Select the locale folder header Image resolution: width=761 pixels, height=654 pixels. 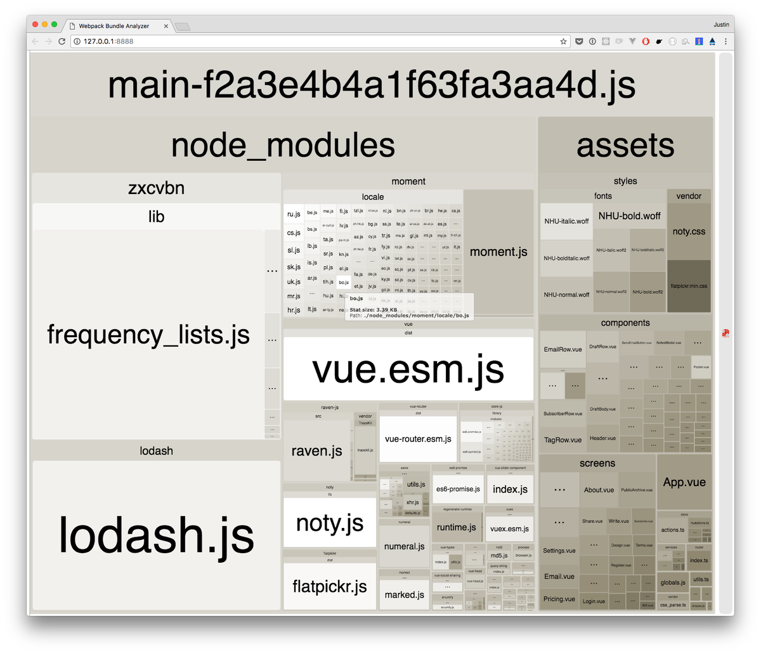click(x=373, y=196)
